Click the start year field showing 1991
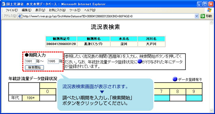The width and height of the screenshot is (215, 114). 30,61
